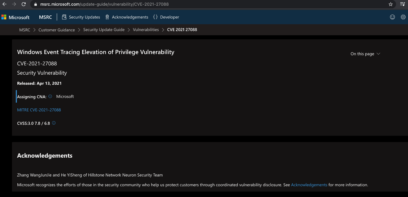
Task: Open the media control playlist icon
Action: pos(402,4)
